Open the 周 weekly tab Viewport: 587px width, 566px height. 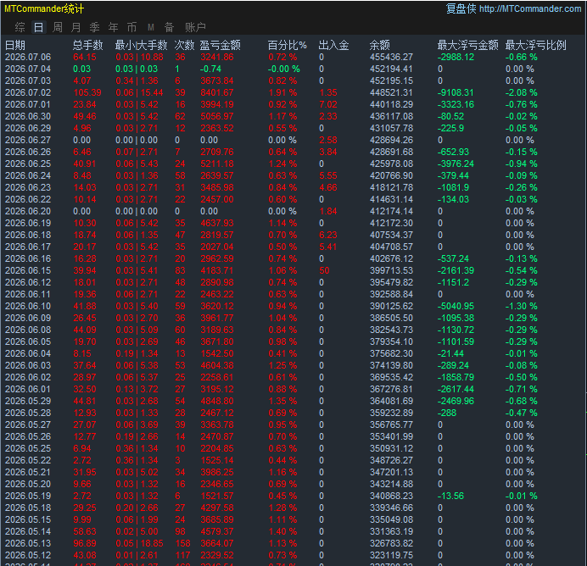click(58, 27)
